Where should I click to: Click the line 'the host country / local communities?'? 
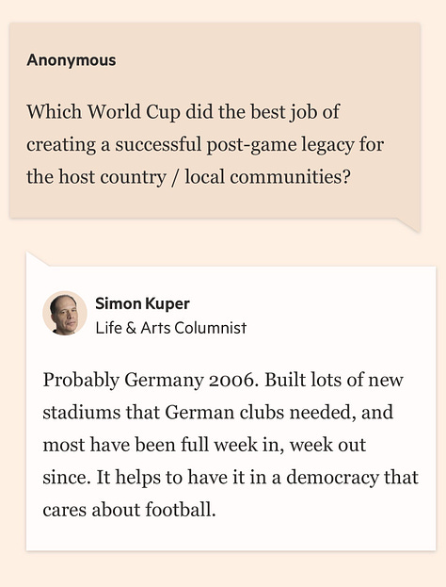tap(188, 177)
